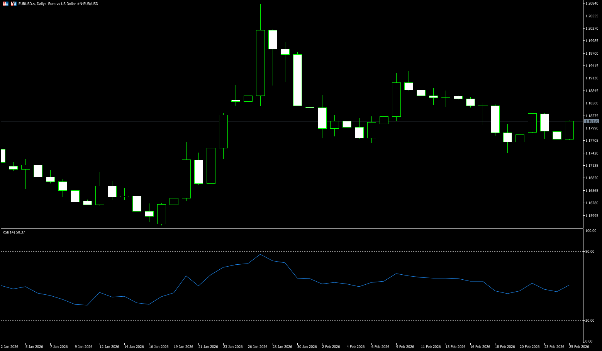This screenshot has height=351, width=602.
Task: Click the 9 Feb 2026 date label
Action: click(405, 347)
